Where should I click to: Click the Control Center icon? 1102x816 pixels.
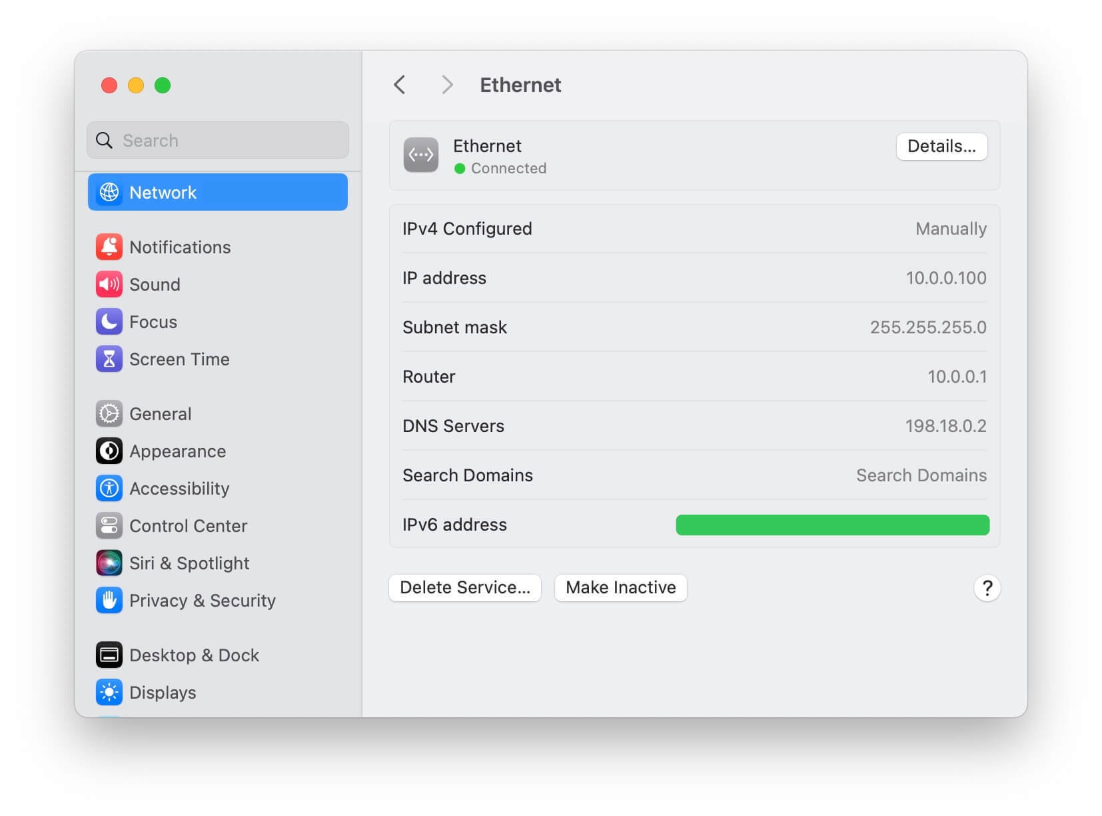[109, 525]
